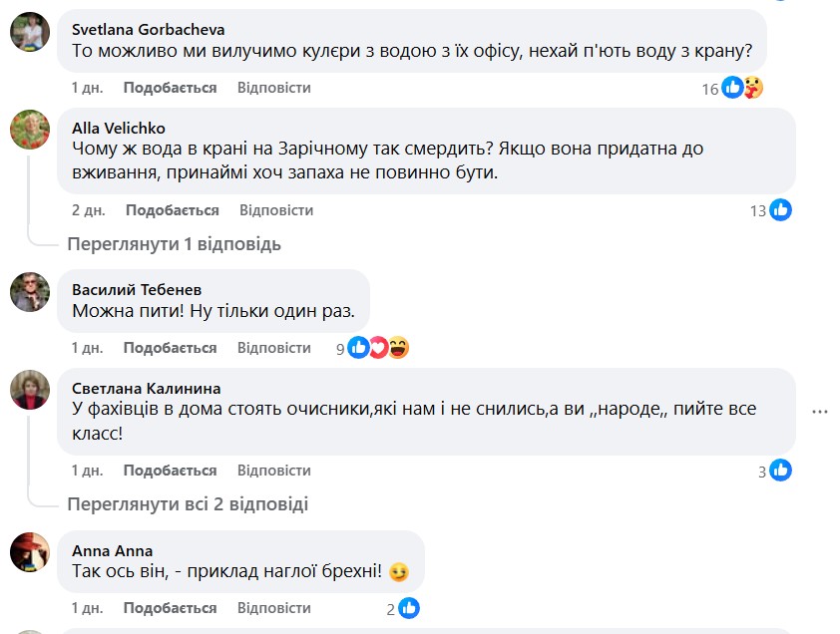840x634 pixels.
Task: Click reaction emojis on Василий Тебенев's comment
Action: (x=378, y=348)
